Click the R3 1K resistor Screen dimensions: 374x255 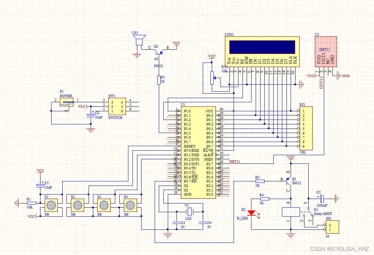(260, 181)
